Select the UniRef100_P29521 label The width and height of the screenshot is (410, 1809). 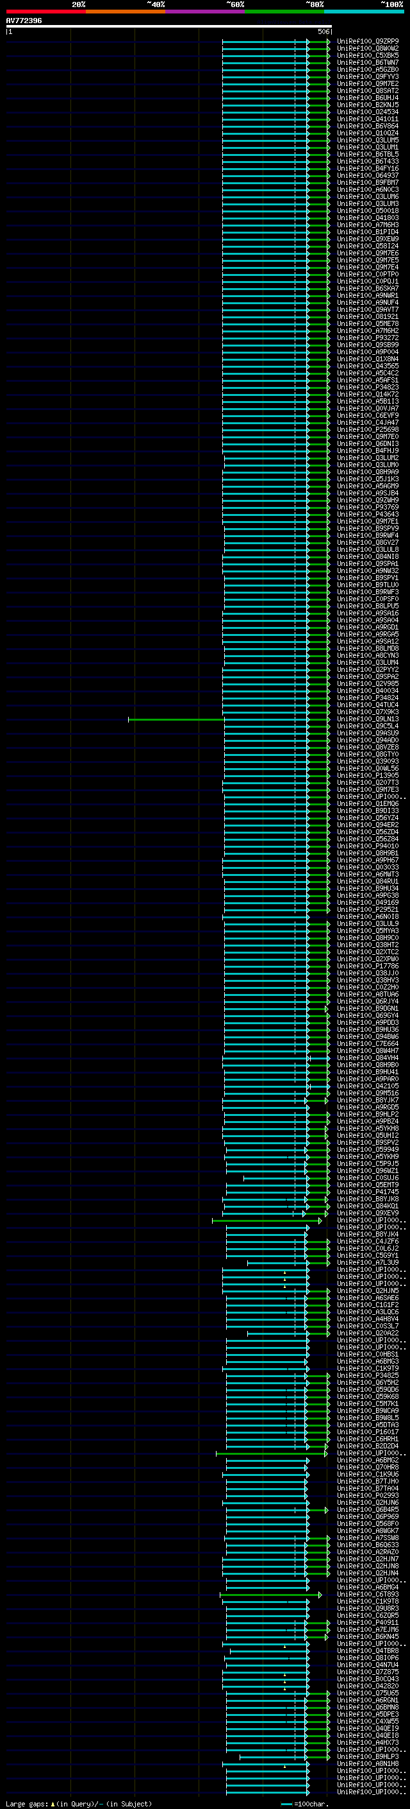pyautogui.click(x=368, y=909)
